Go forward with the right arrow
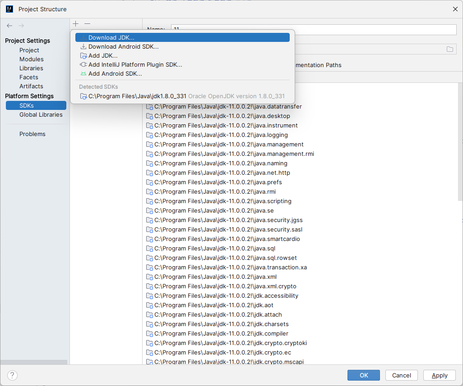Viewport: 463px width, 386px height. pyautogui.click(x=21, y=26)
